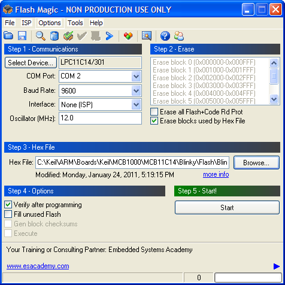Click the magnifying glass toolbar icon

pos(41,36)
